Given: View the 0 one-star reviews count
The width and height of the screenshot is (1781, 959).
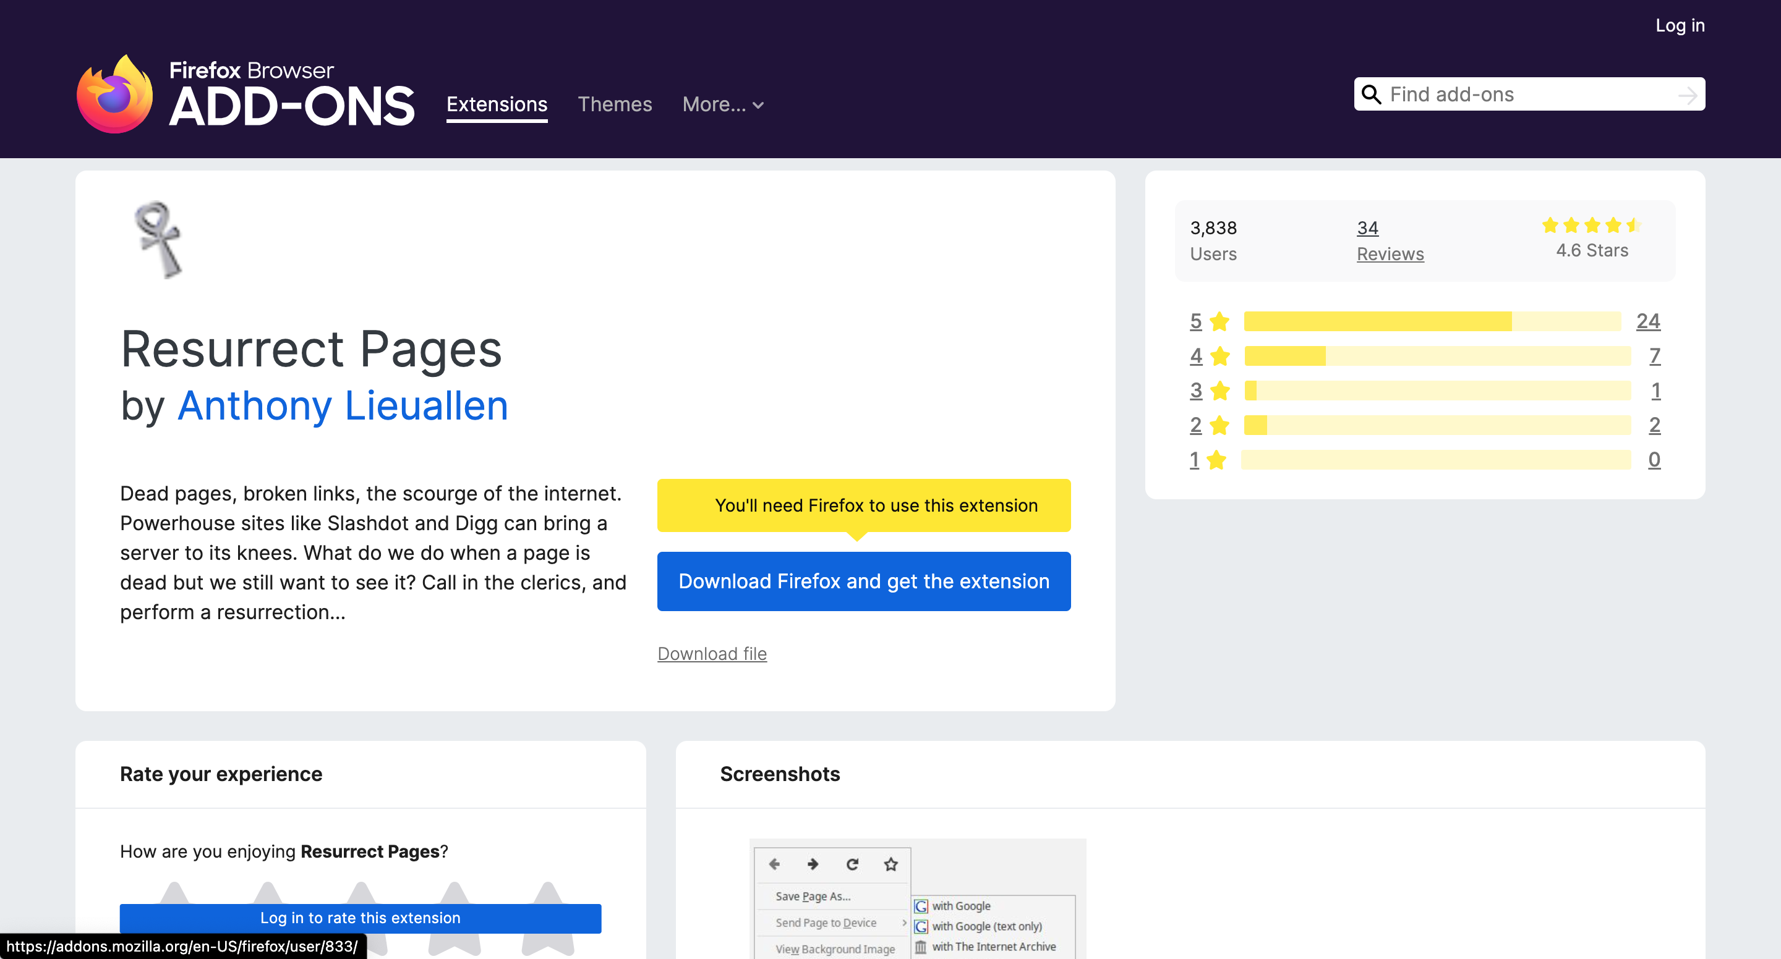Looking at the screenshot, I should pos(1654,460).
